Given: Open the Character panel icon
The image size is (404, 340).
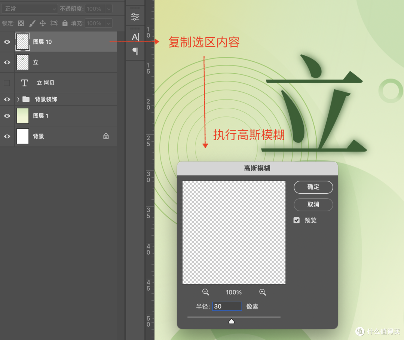Looking at the screenshot, I should pos(135,37).
